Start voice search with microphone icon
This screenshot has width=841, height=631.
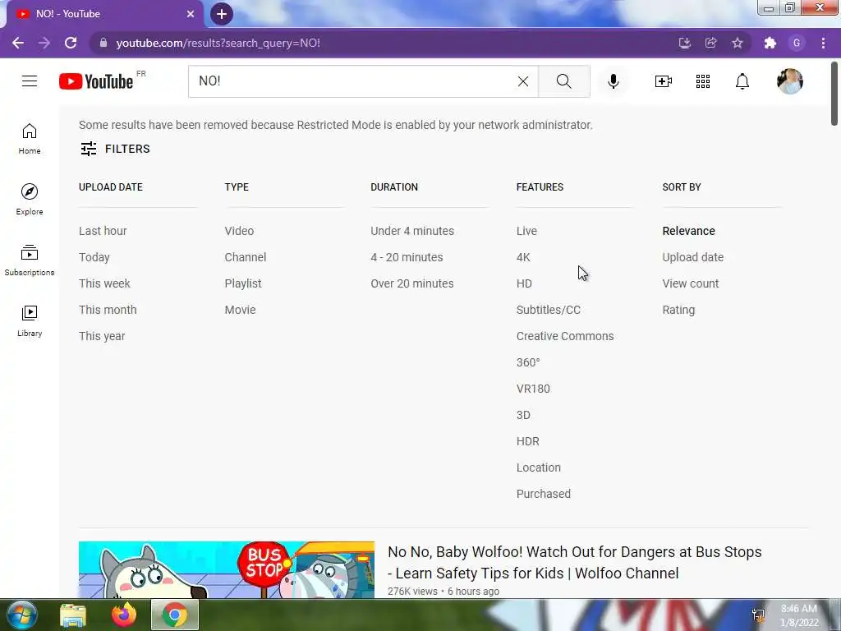(614, 81)
